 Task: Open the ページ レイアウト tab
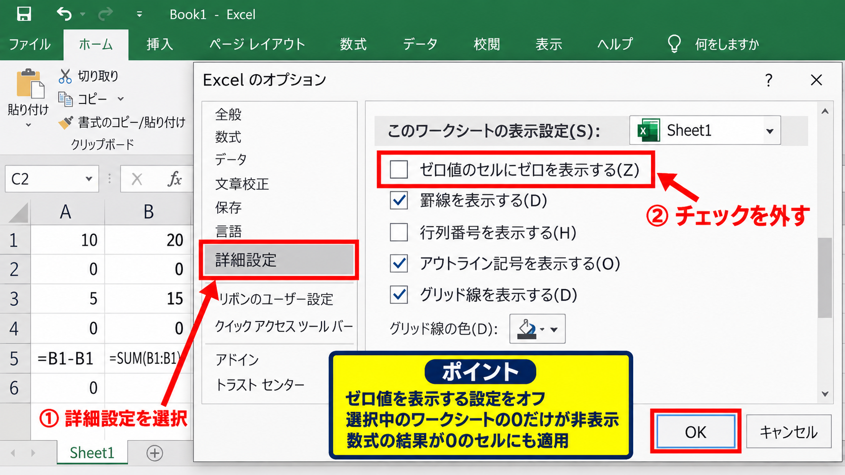257,44
